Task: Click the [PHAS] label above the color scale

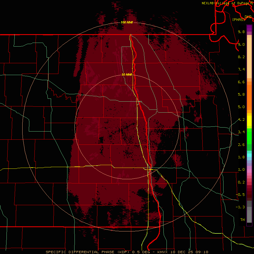Action: (238, 20)
